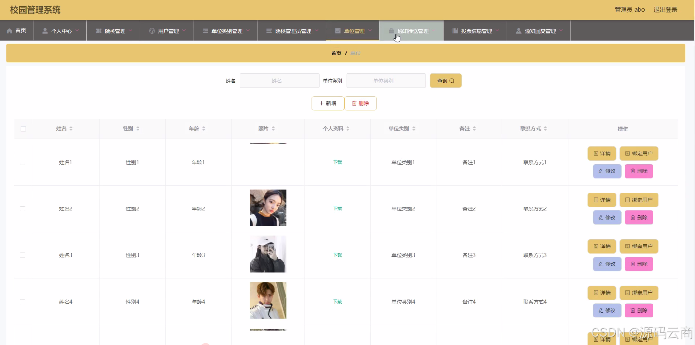Viewport: 695px width, 345px height.
Task: Click the trash icon in 姓名2 row 删除
Action: pyautogui.click(x=633, y=218)
